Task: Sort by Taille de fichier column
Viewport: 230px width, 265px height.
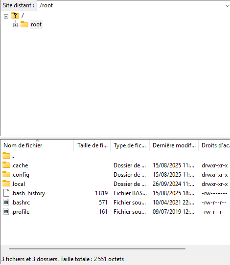Action: pyautogui.click(x=92, y=145)
